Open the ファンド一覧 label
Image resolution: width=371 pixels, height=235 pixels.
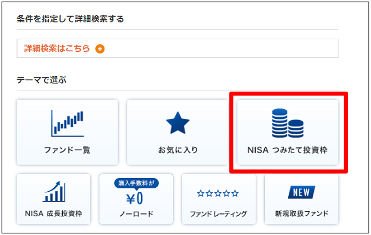[x=67, y=150]
